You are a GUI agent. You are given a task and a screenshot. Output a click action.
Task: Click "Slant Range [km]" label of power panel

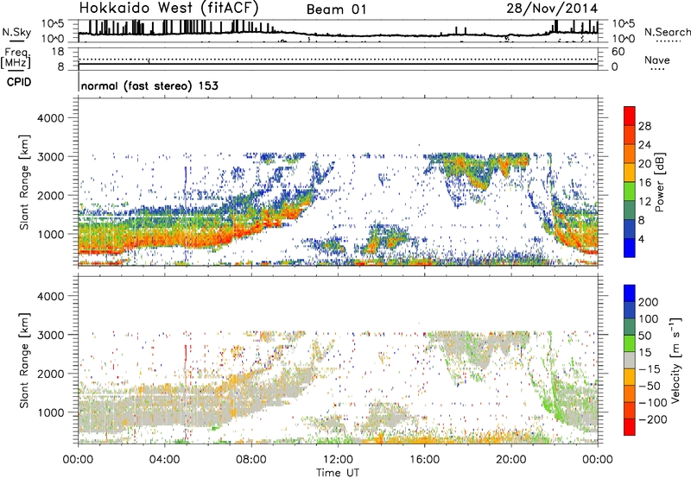click(x=24, y=182)
